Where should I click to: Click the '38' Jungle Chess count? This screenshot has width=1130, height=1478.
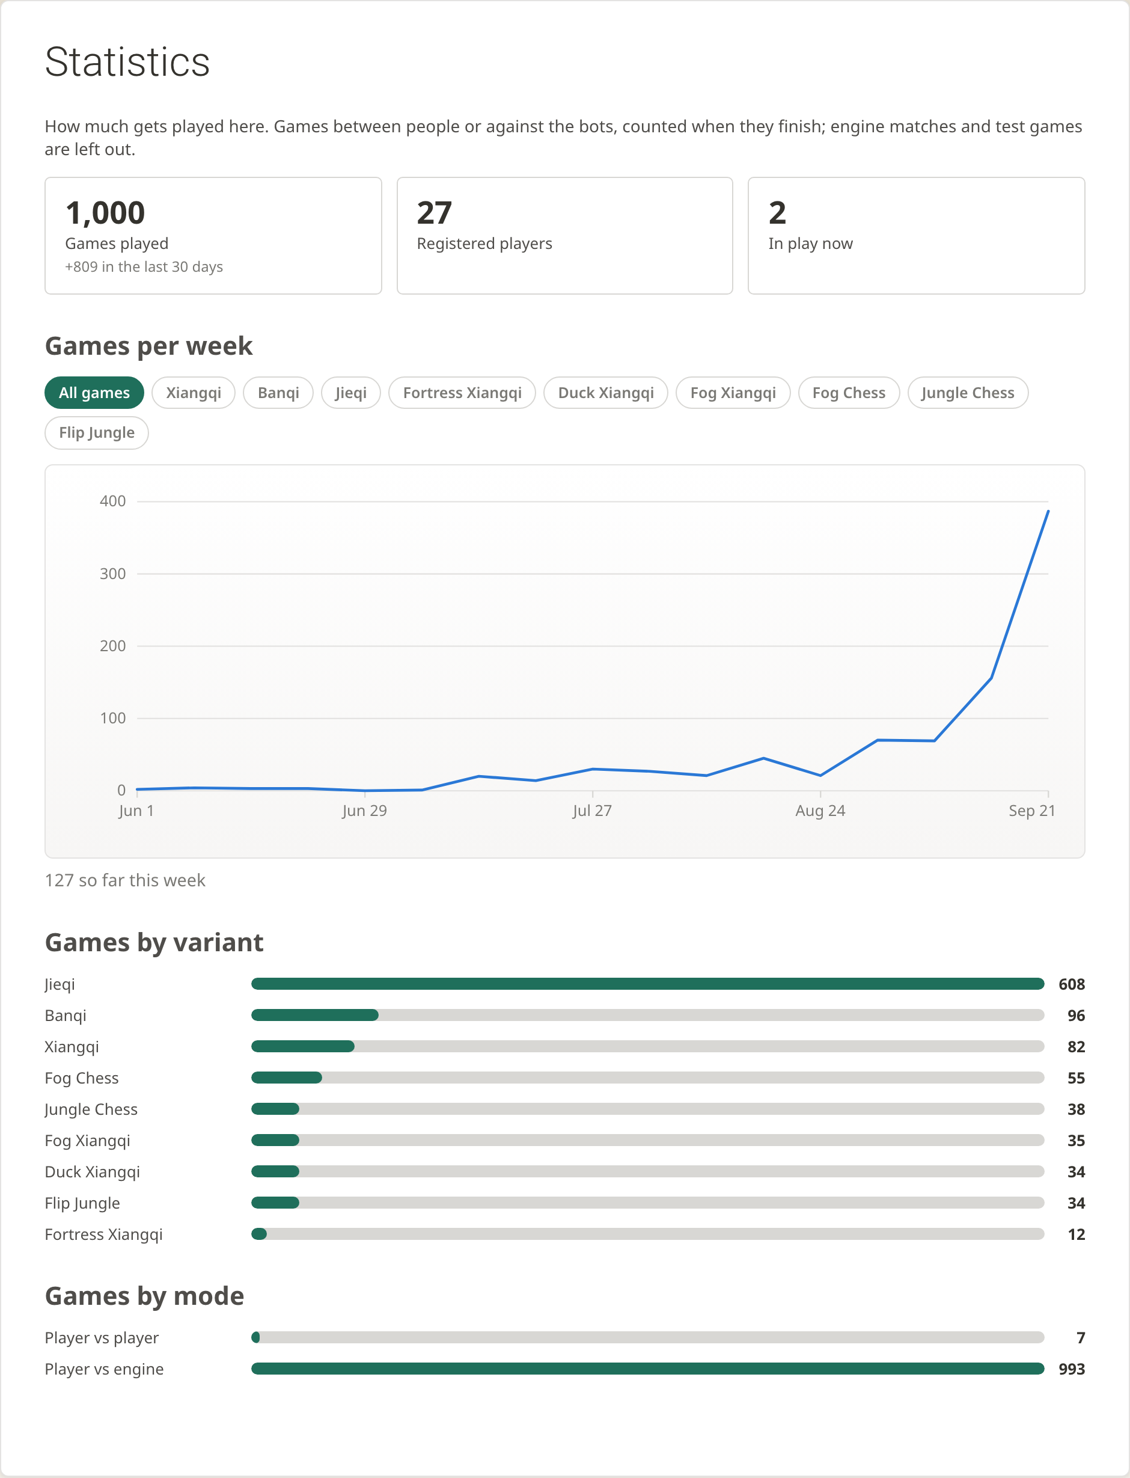pyautogui.click(x=1076, y=1109)
